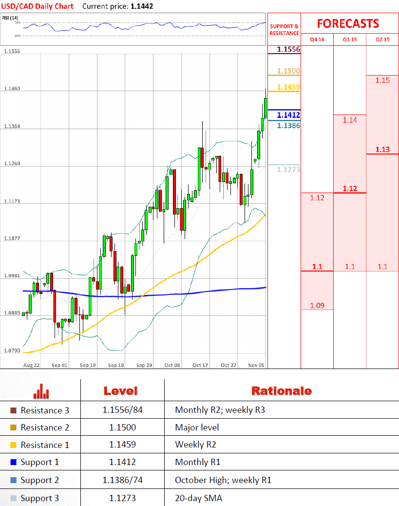Click the bold 1.1 forecast in Q4 14
399x506 pixels.
point(317,267)
